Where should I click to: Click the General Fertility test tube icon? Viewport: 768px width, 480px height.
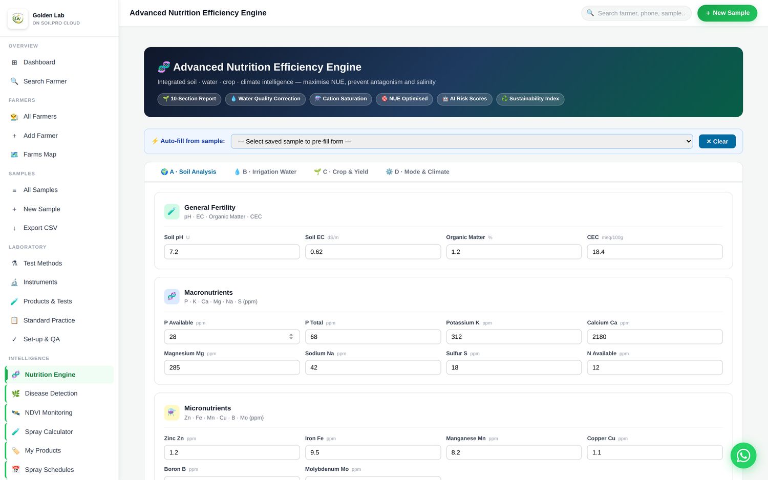(172, 211)
